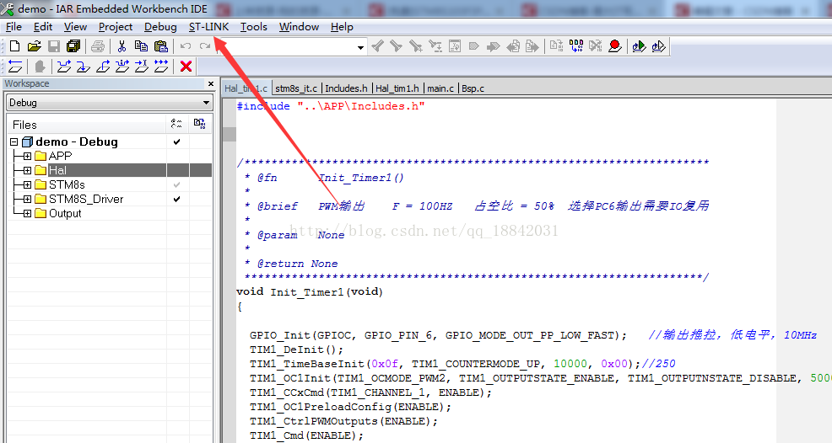Click the Paste clipboard icon
The width and height of the screenshot is (832, 443).
[161, 46]
